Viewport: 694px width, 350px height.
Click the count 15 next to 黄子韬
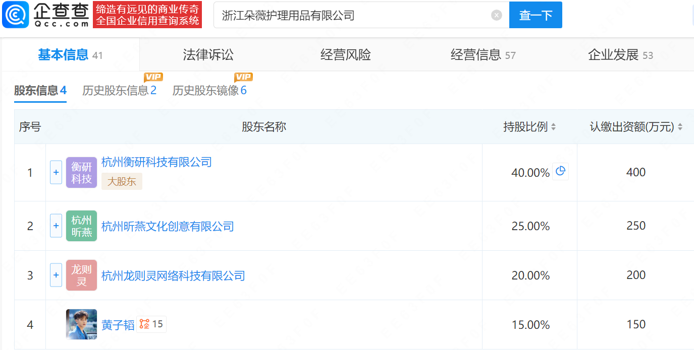[x=157, y=324]
